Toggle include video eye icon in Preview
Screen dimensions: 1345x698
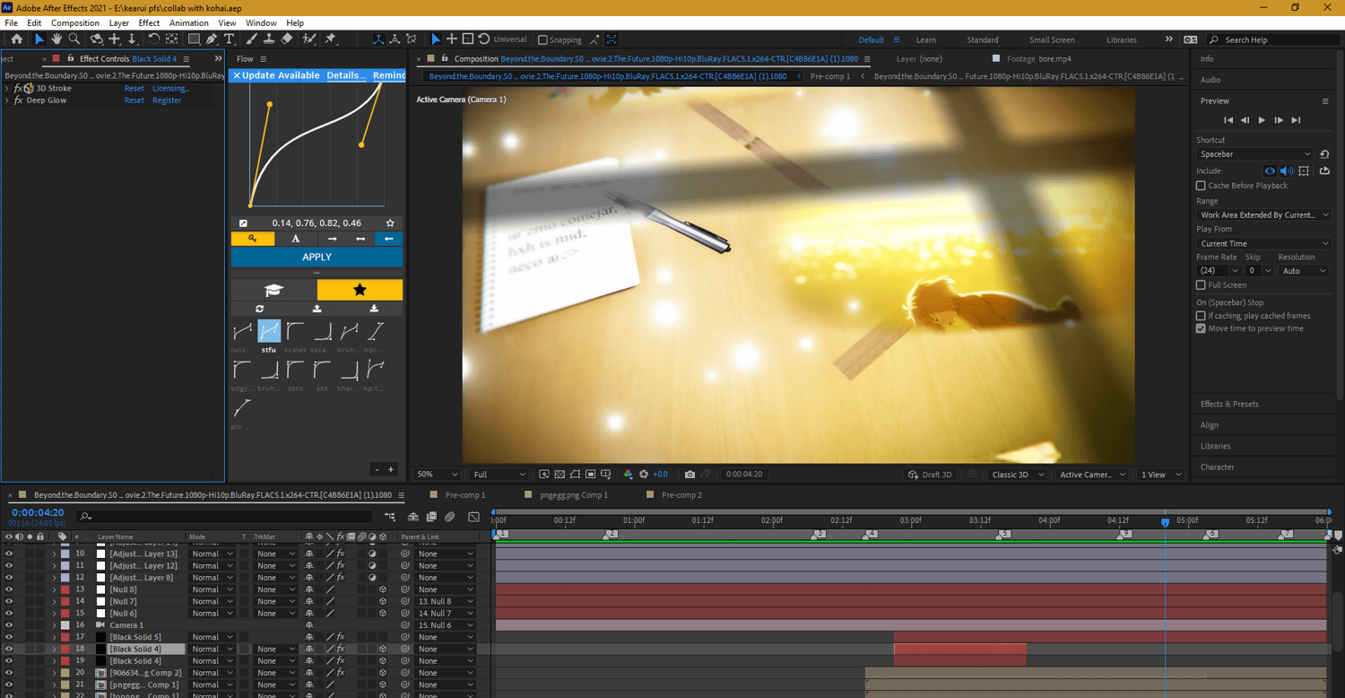(x=1270, y=170)
